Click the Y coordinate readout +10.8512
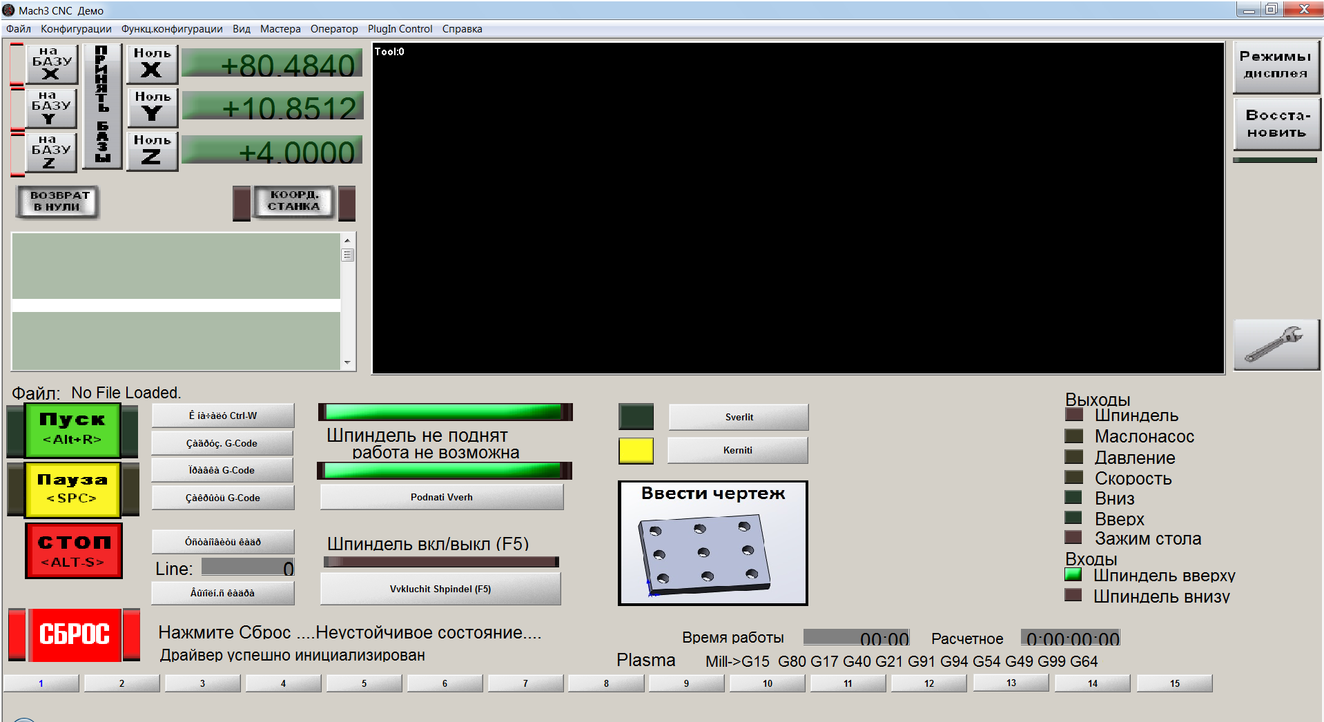Screen dimensions: 1324x722 point(272,107)
